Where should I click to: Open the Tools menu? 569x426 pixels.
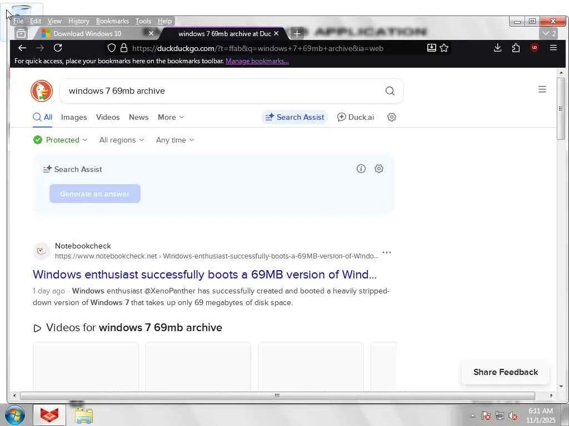click(x=143, y=21)
